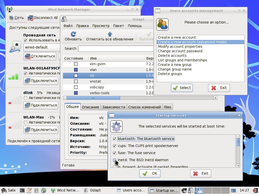259x194 pixels.
Task: Click Подключиться for dlink network
Action: tap(41, 105)
